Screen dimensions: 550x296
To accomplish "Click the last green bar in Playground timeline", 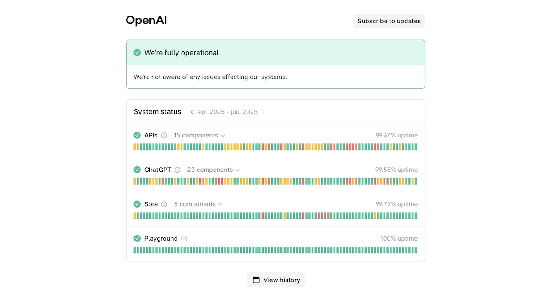I will (415, 250).
